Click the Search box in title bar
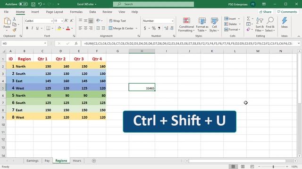 point(153,4)
